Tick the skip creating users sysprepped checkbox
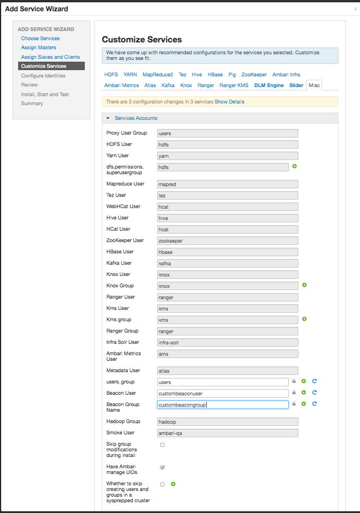This screenshot has height=513, width=360. coord(163,485)
